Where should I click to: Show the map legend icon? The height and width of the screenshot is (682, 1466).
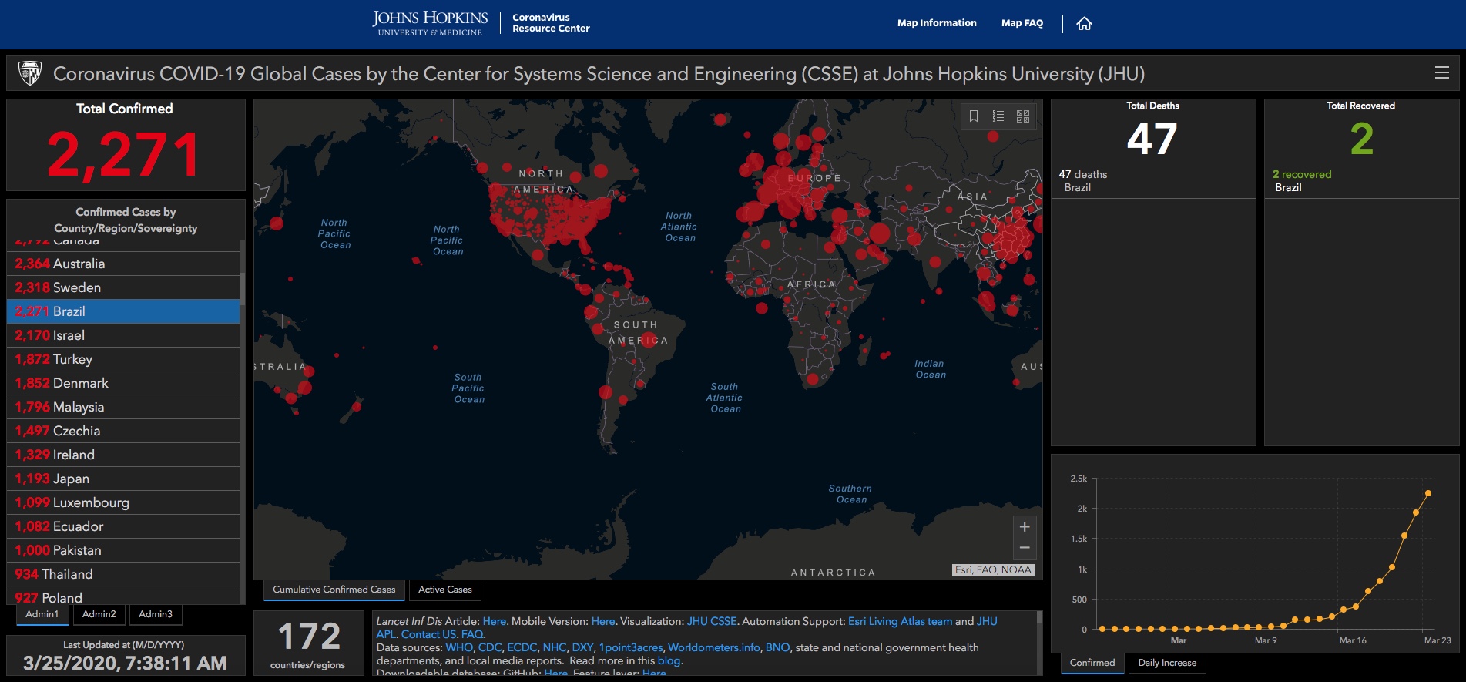point(998,116)
